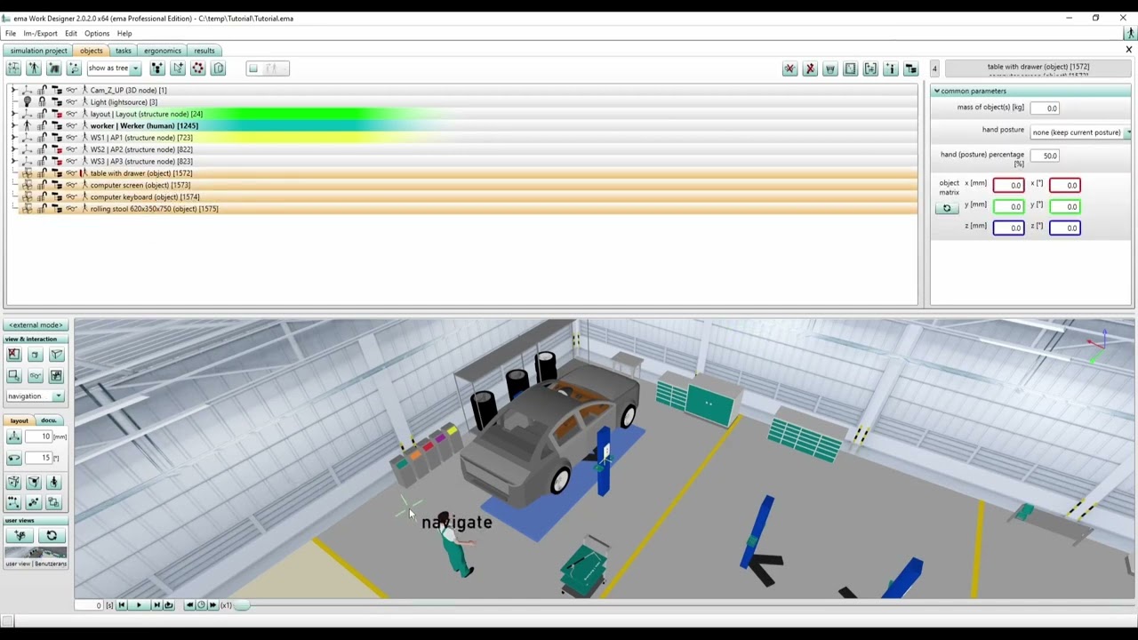Click the playback speed slider

coord(244,605)
